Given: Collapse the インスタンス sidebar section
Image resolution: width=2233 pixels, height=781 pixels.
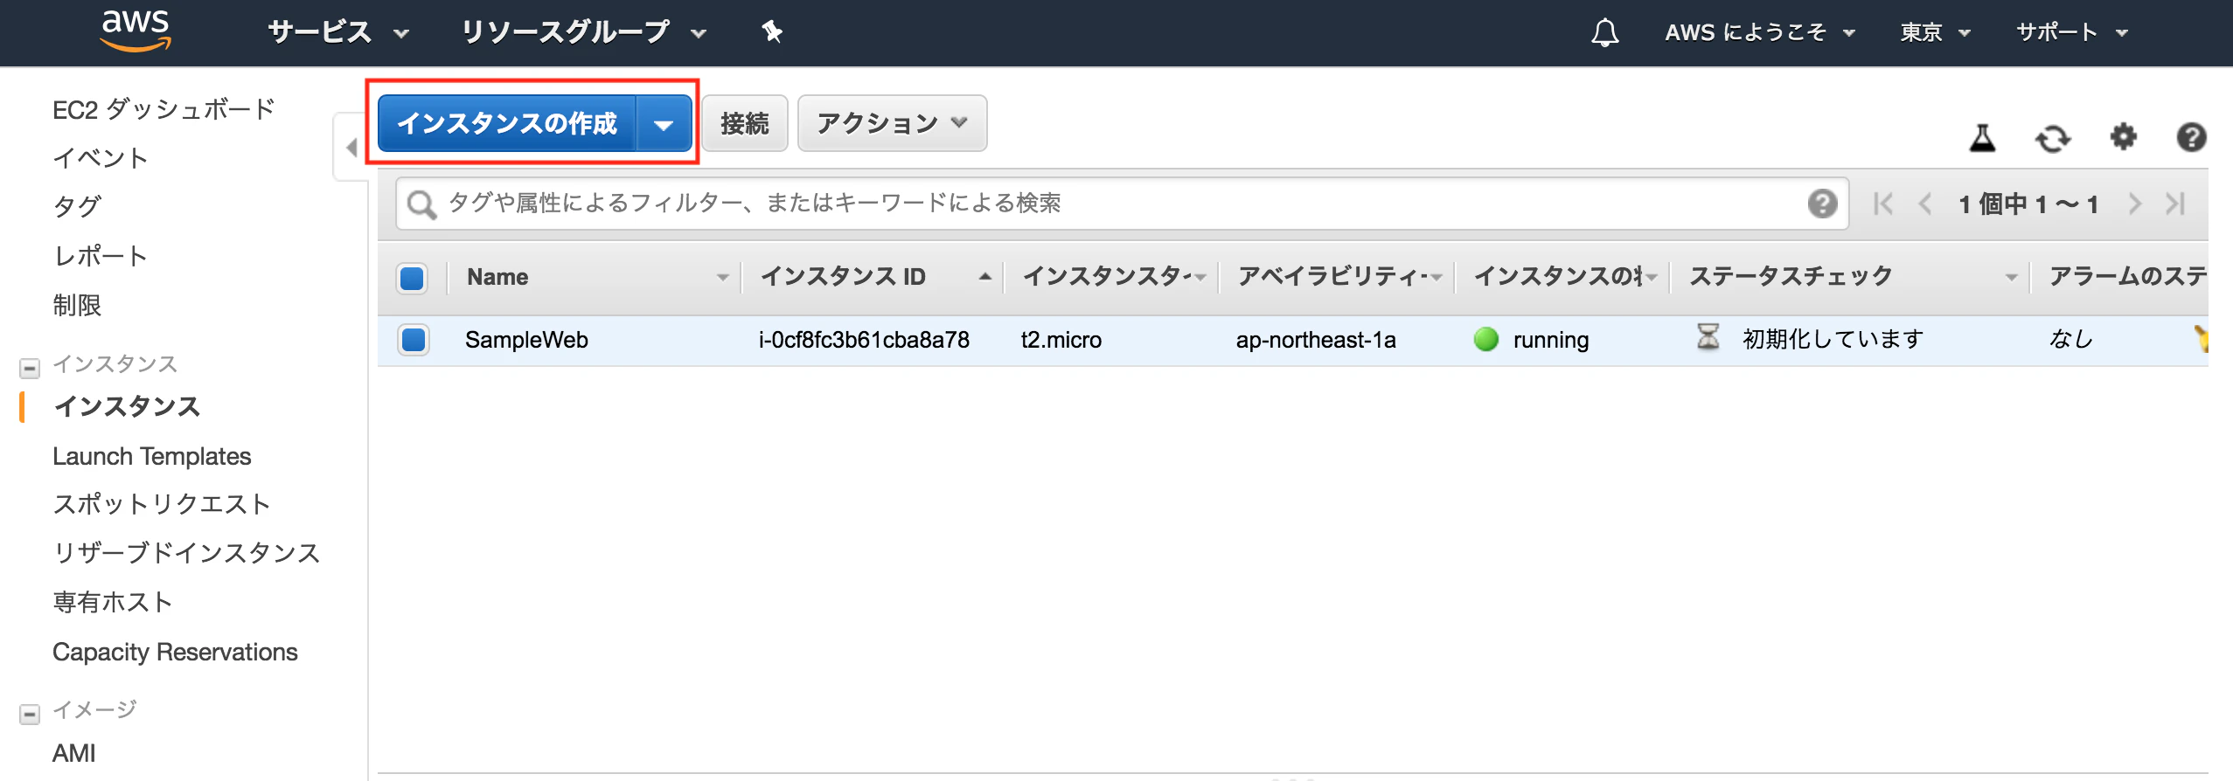Looking at the screenshot, I should (30, 368).
